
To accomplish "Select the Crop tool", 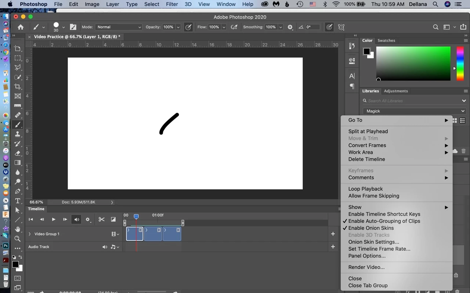I will tap(18, 87).
